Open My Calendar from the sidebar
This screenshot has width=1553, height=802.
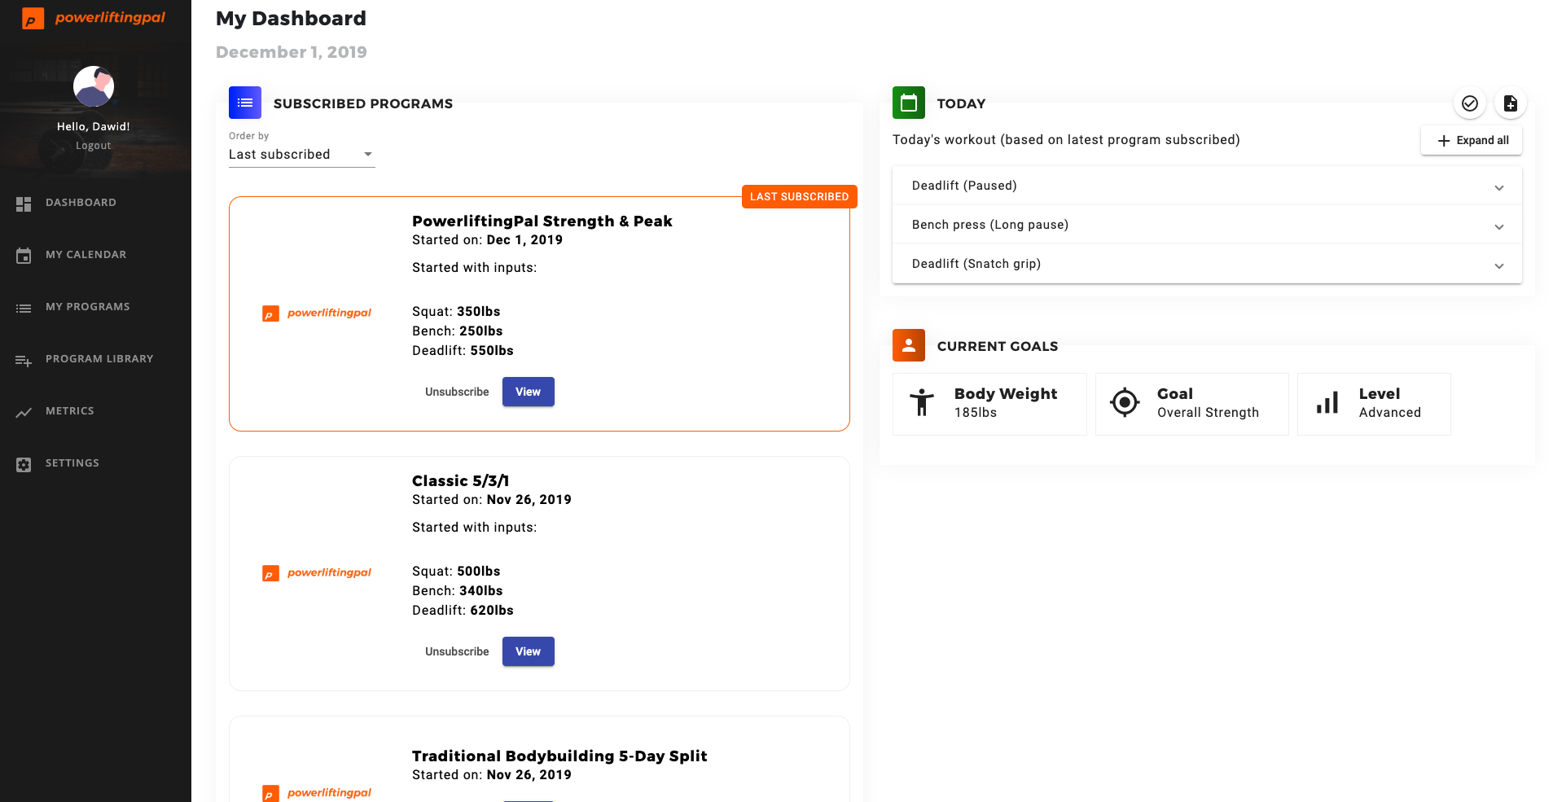pos(86,255)
